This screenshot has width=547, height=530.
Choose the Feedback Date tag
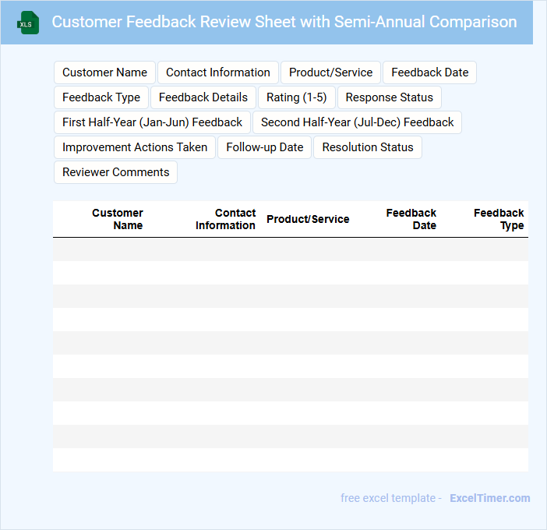pos(429,72)
